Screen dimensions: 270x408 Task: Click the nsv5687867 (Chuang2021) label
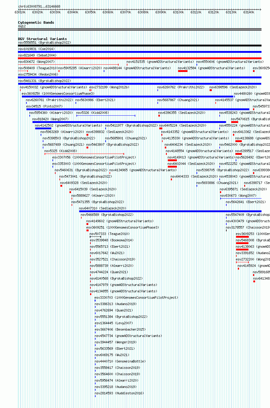pos(178,100)
